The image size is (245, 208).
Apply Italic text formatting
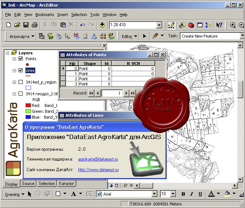coord(191,194)
